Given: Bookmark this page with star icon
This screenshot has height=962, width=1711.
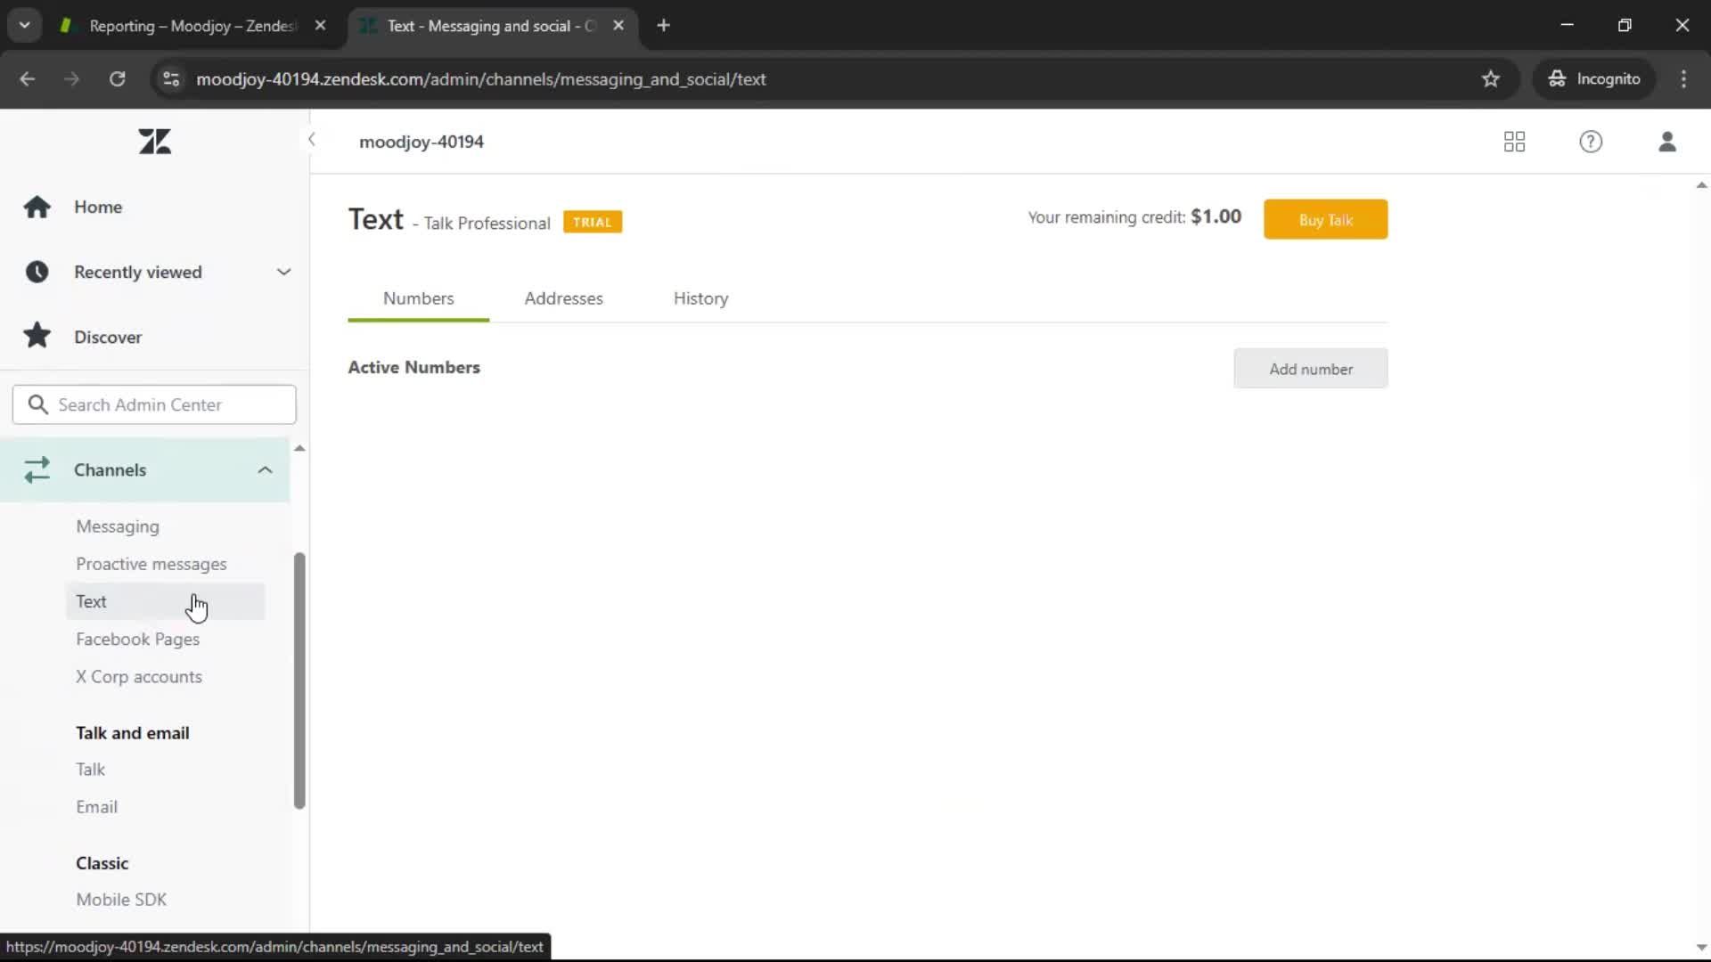Looking at the screenshot, I should (1490, 79).
